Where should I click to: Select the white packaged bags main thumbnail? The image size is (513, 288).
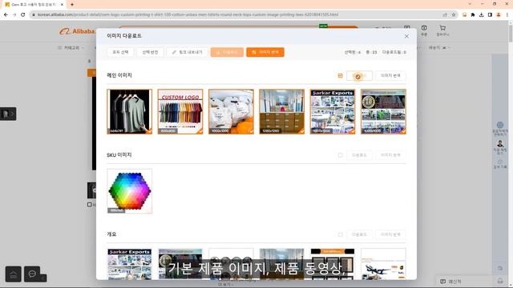pos(231,112)
